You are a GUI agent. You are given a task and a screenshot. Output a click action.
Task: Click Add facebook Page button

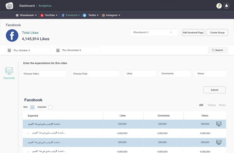193,32
